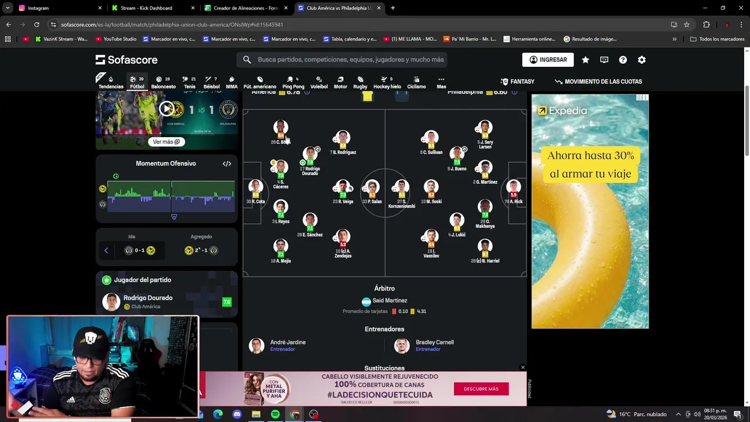Select player B. Rodríguez on the pitch

click(343, 142)
